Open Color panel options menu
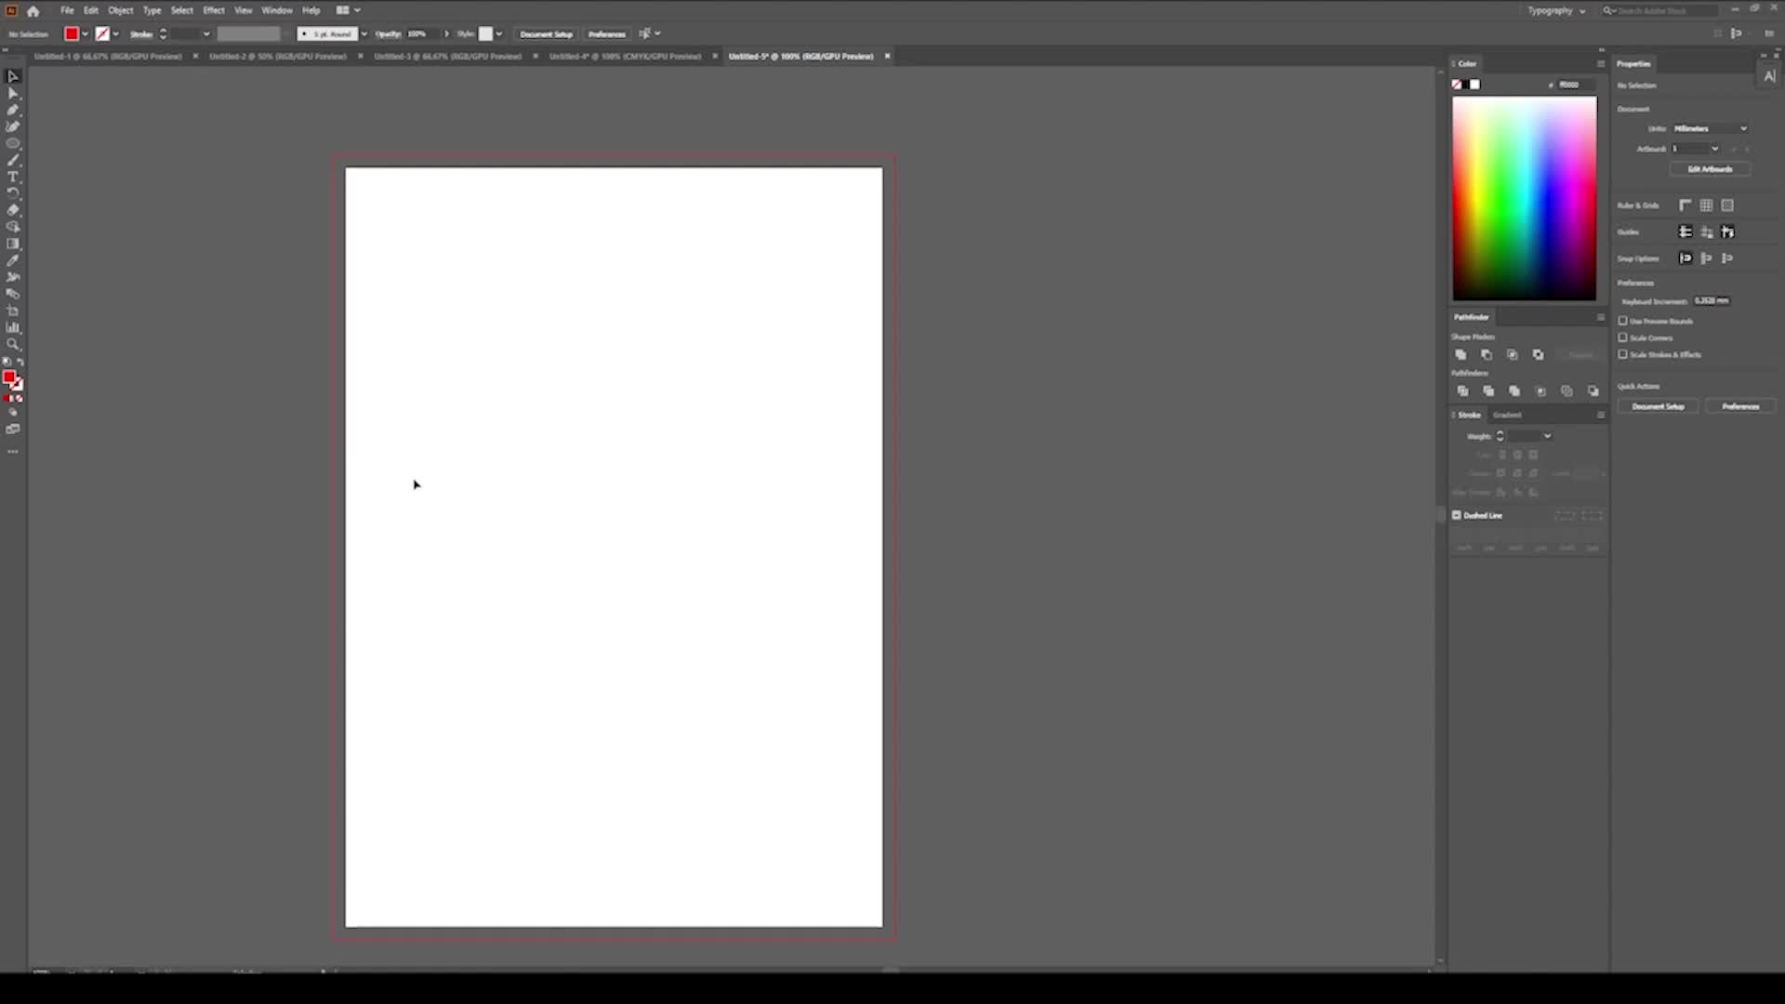The height and width of the screenshot is (1004, 1785). (1601, 64)
